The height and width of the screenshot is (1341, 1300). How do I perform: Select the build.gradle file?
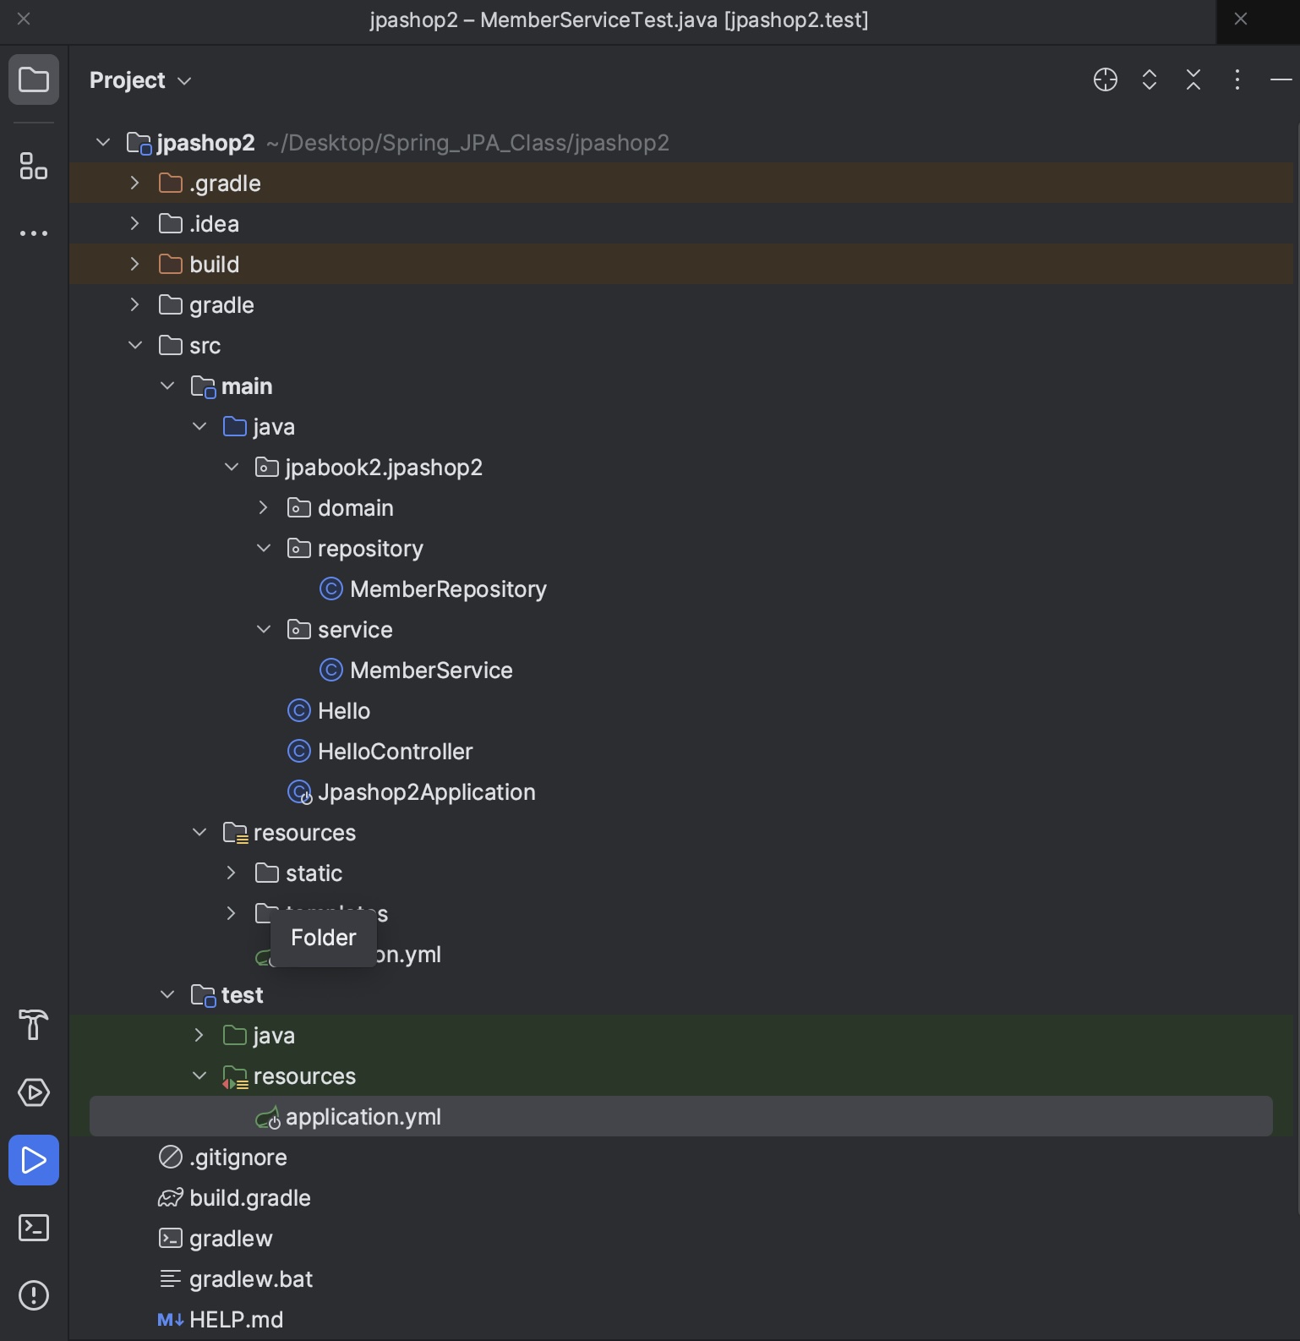pyautogui.click(x=249, y=1198)
